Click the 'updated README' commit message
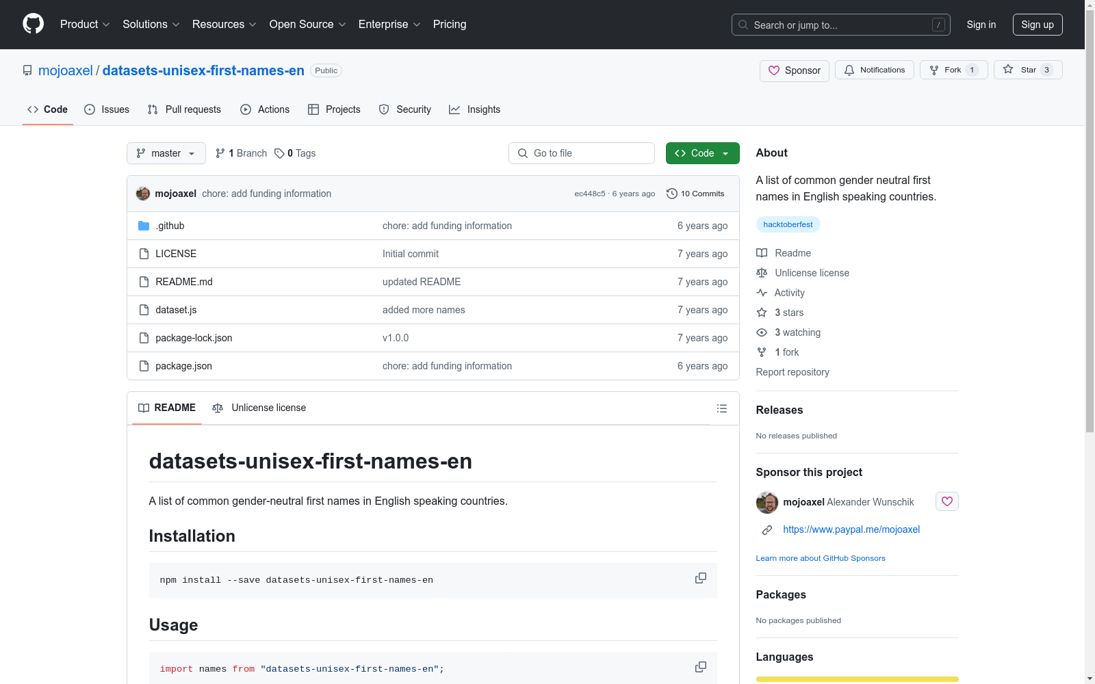This screenshot has height=684, width=1095. point(422,282)
